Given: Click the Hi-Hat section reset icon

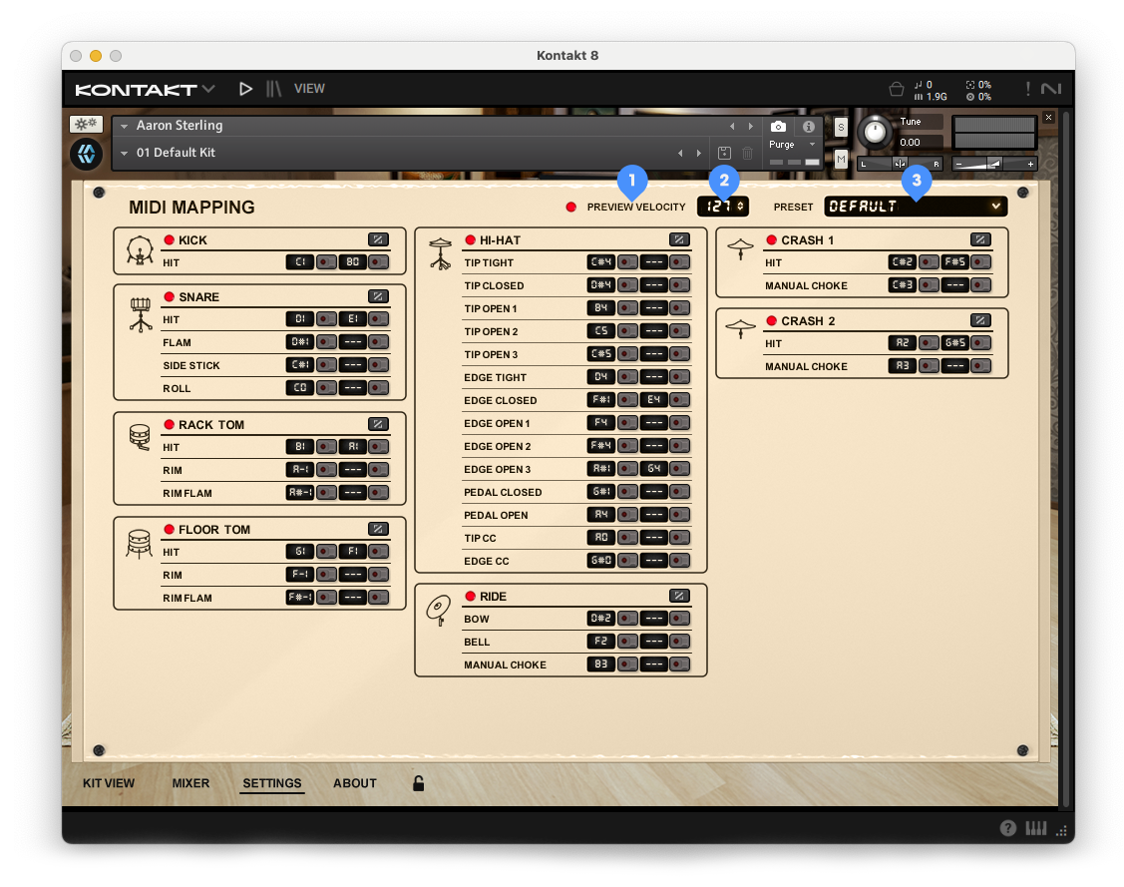Looking at the screenshot, I should coord(679,239).
